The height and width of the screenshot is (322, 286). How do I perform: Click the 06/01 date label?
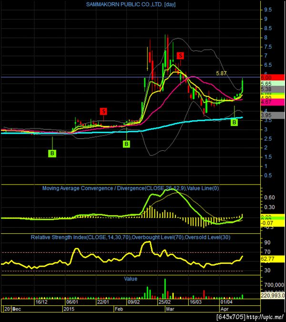coord(72,302)
